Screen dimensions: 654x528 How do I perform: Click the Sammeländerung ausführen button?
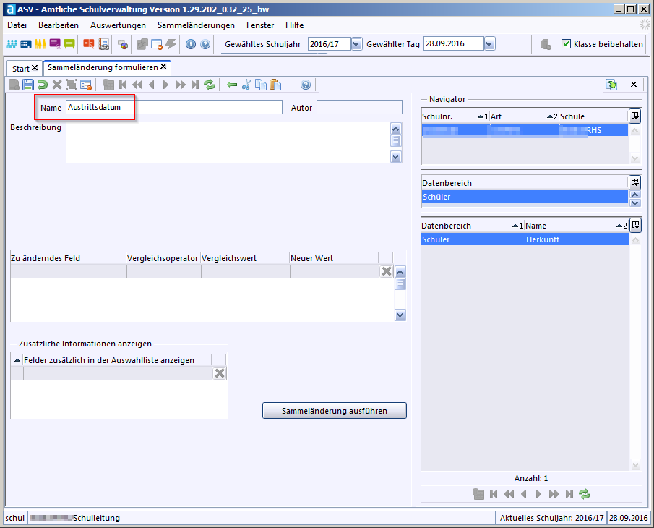pos(334,411)
